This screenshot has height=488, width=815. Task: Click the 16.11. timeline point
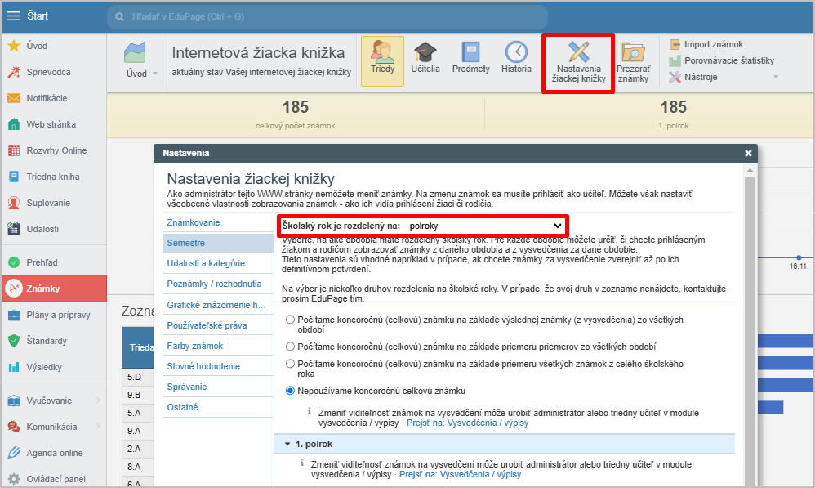click(799, 258)
